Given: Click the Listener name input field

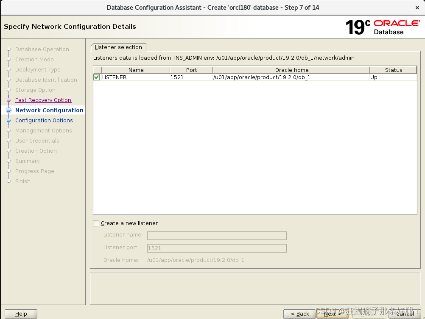Looking at the screenshot, I should (x=217, y=236).
